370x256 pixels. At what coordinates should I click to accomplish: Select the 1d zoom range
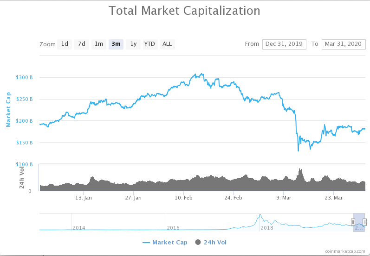pyautogui.click(x=65, y=44)
